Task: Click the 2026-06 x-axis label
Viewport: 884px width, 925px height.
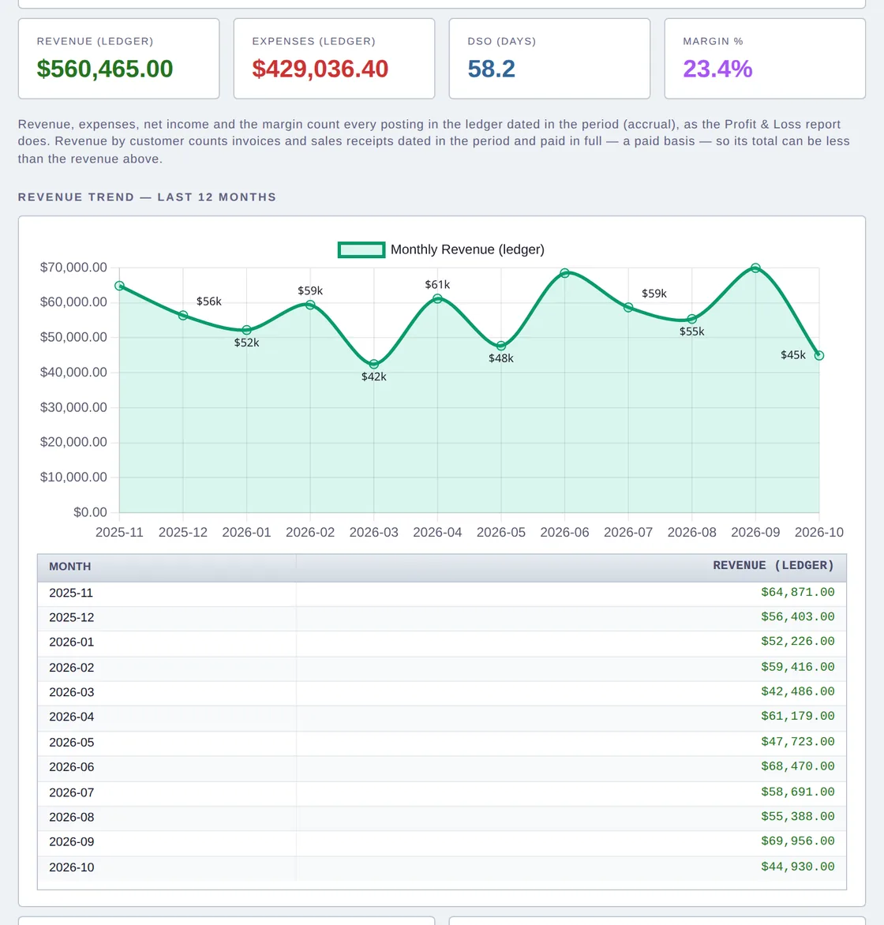Action: click(x=565, y=532)
